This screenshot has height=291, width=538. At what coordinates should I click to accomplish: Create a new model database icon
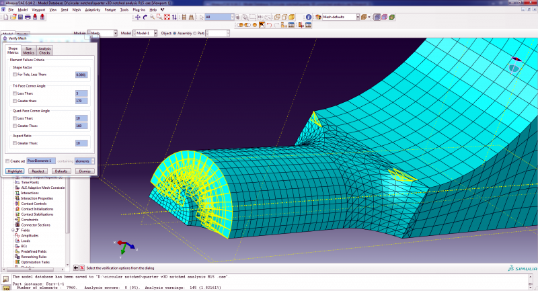pos(6,17)
